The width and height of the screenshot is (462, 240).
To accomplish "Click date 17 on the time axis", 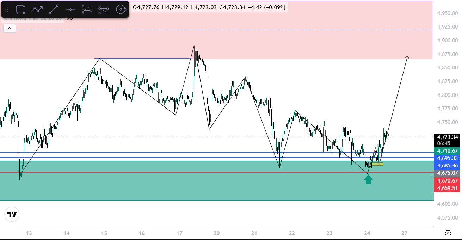I will tap(179, 233).
